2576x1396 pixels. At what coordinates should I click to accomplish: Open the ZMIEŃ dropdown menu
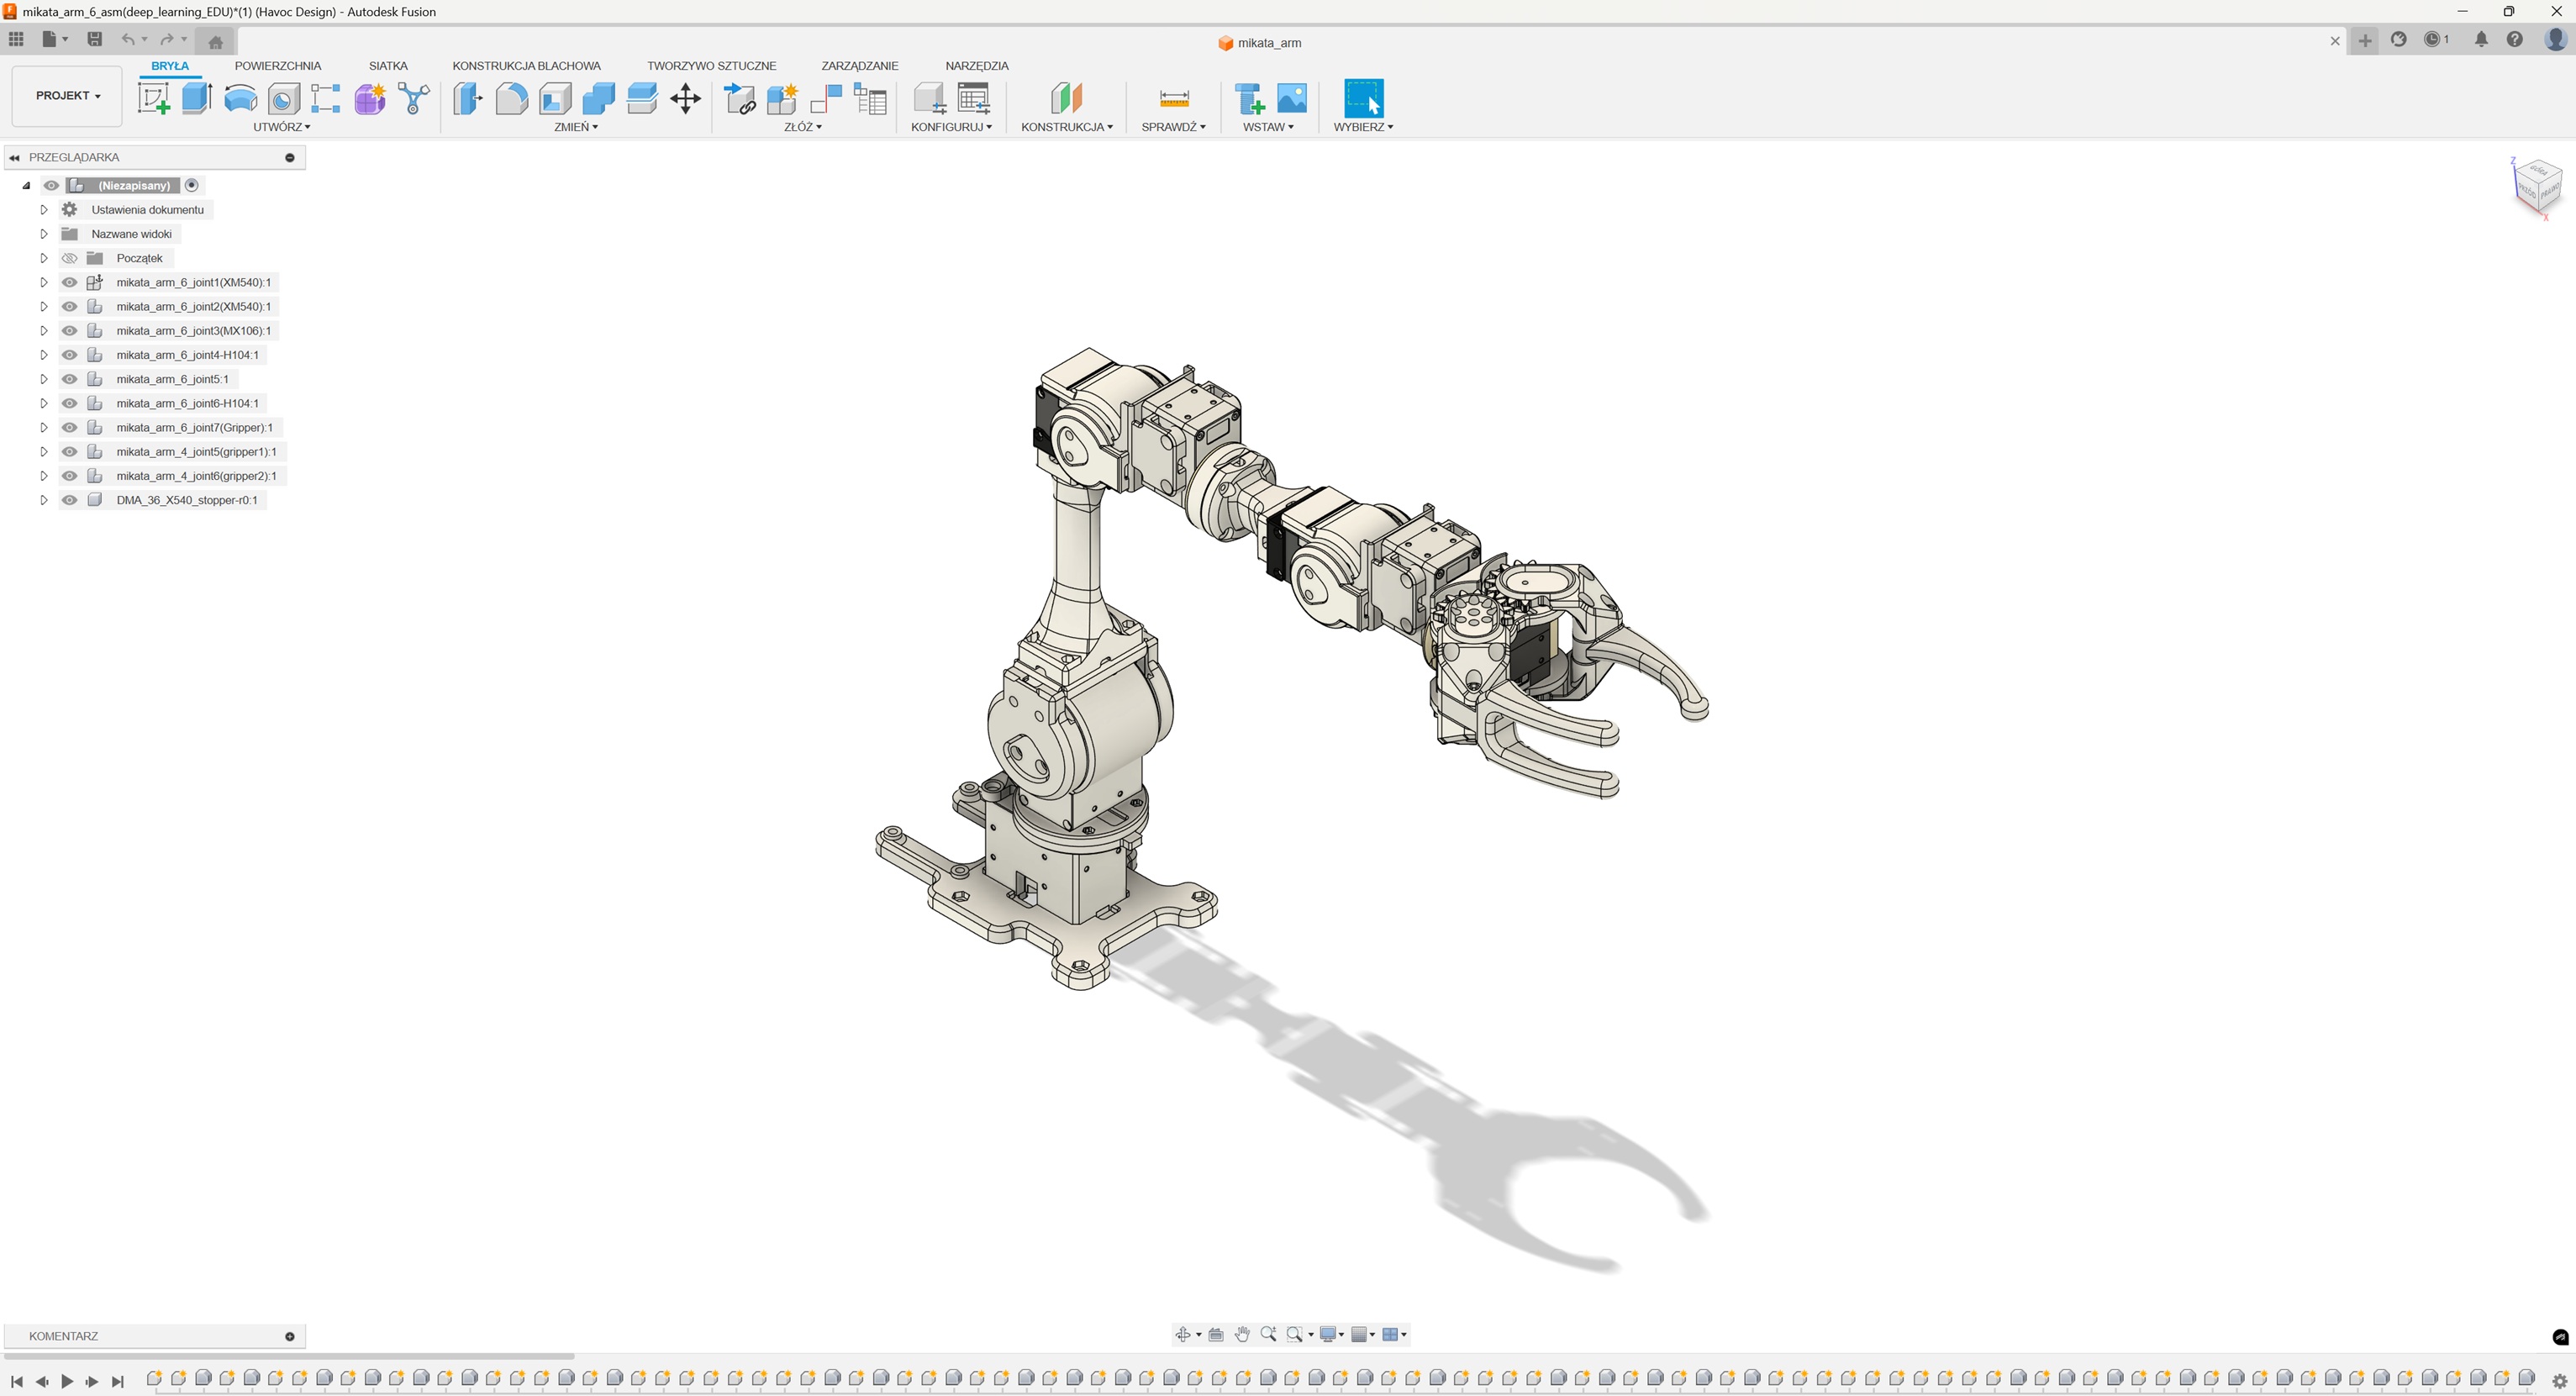pos(576,127)
